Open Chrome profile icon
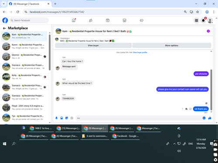This screenshot has height=163, width=218. [x=207, y=12]
